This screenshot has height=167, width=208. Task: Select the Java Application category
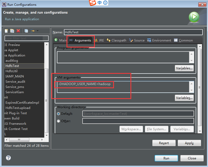(x=15, y=55)
